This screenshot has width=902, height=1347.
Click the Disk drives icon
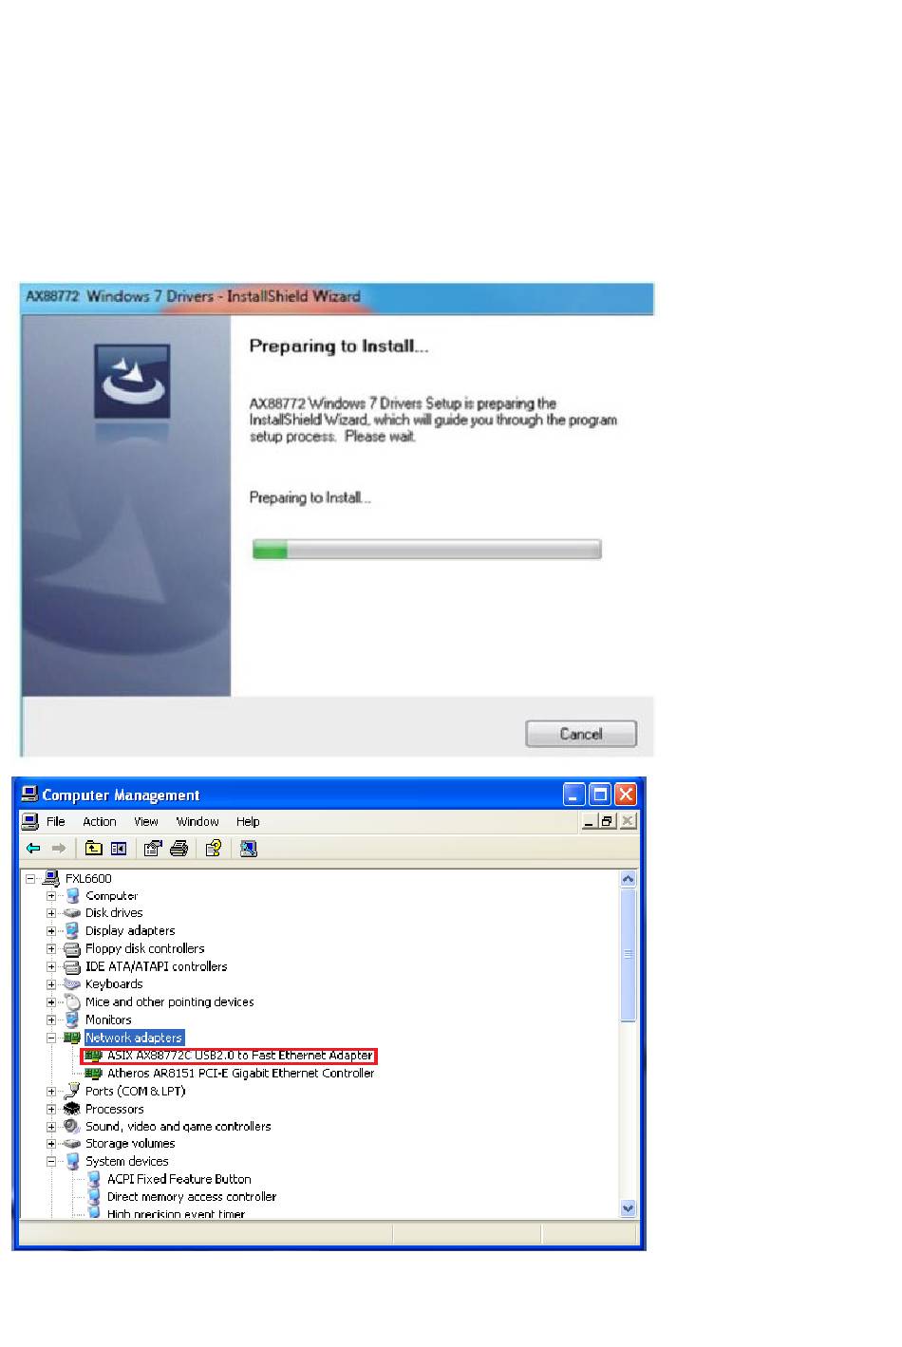pyautogui.click(x=72, y=913)
